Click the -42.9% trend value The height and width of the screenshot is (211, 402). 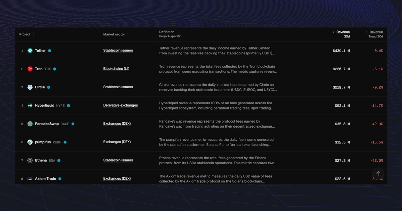coord(377,124)
